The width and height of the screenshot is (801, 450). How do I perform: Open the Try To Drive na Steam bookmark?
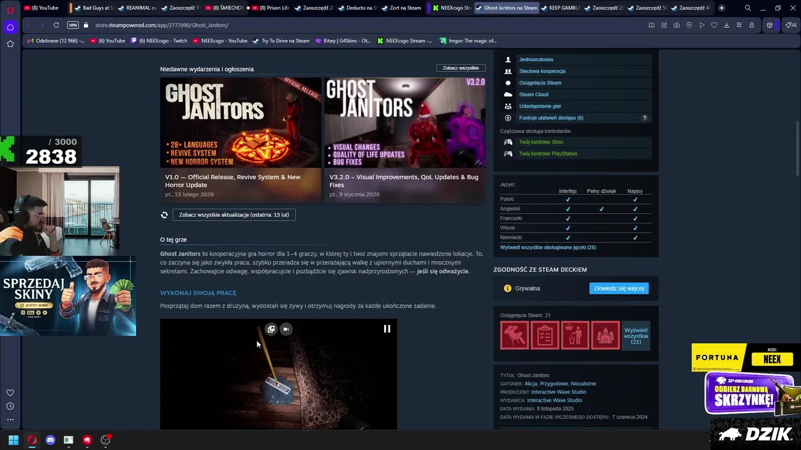click(281, 41)
